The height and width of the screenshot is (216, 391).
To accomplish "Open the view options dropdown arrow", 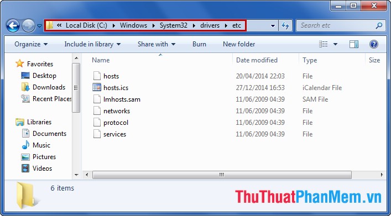I will click(x=335, y=44).
